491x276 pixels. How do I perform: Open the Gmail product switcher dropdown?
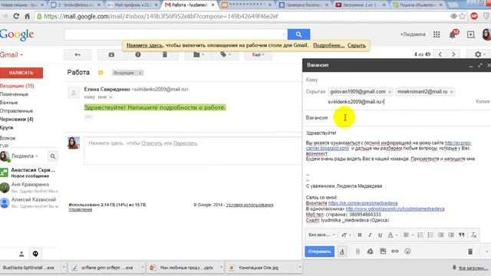click(x=12, y=55)
